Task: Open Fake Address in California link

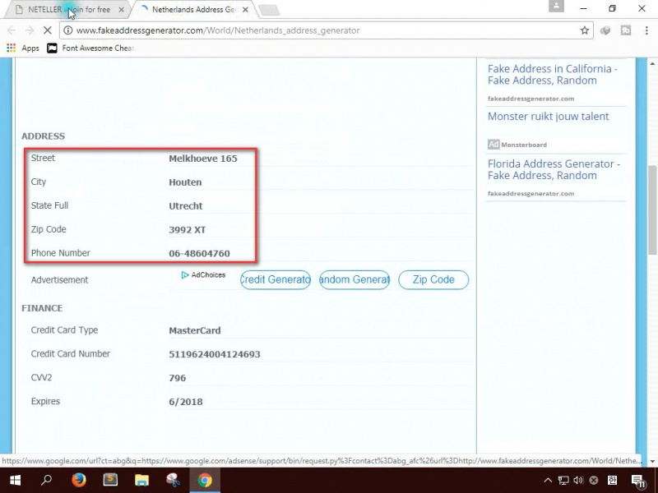Action: (x=552, y=75)
